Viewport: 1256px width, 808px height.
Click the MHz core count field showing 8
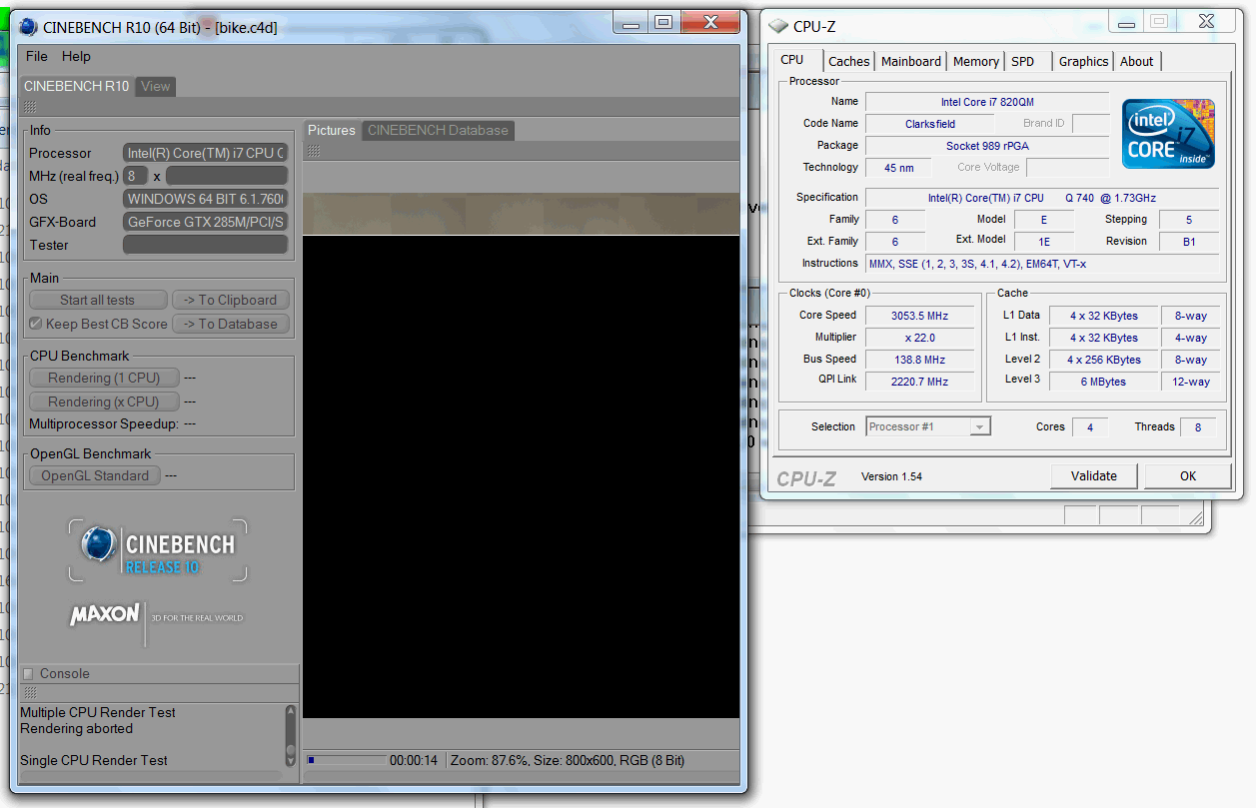[x=135, y=176]
